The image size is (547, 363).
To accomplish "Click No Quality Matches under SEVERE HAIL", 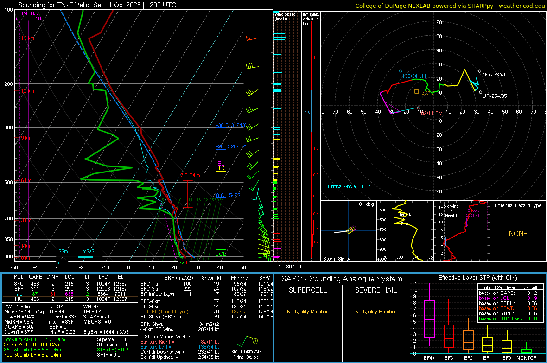I will (375, 312).
